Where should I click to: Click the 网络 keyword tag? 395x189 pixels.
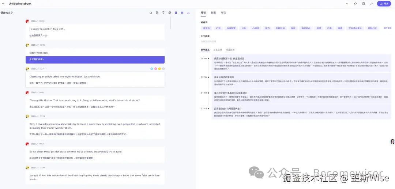(340, 29)
